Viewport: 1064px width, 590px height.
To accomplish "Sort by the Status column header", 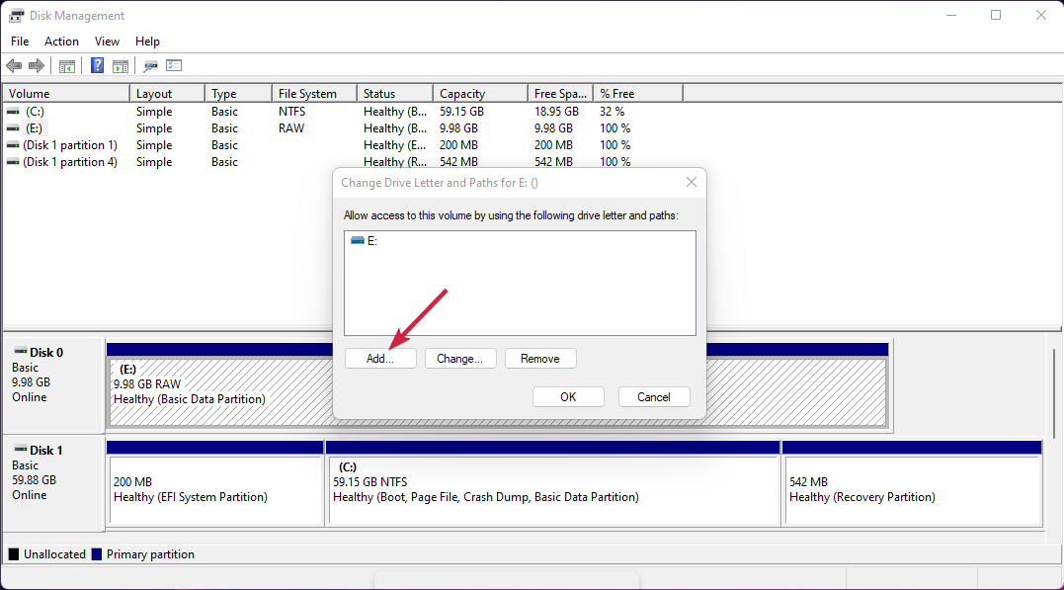I will pos(395,94).
